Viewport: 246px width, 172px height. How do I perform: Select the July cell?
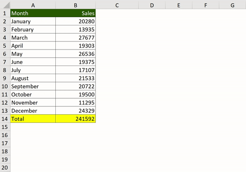click(x=33, y=70)
